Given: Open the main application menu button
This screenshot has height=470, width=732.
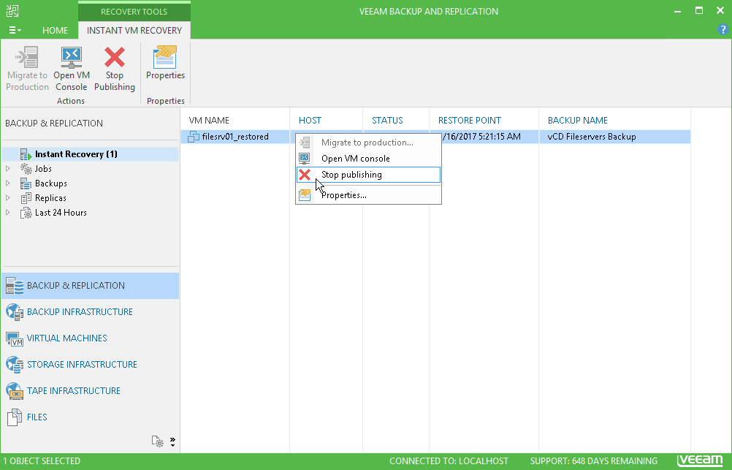Looking at the screenshot, I should click(x=15, y=31).
